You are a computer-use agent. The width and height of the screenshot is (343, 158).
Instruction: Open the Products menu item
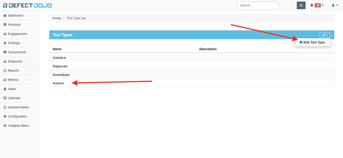coord(14,25)
